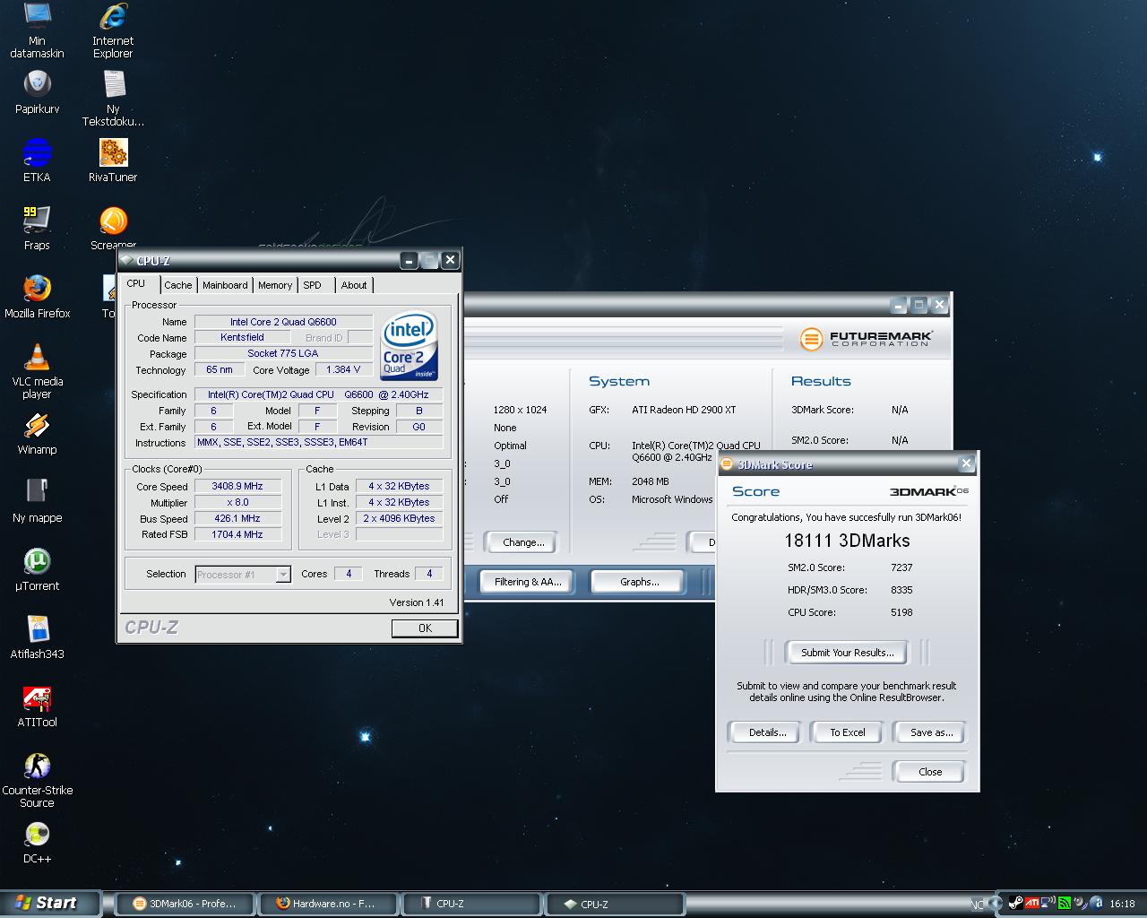Image resolution: width=1147 pixels, height=918 pixels.
Task: Click Save as... in the 3DMark Score dialog
Action: pyautogui.click(x=931, y=732)
